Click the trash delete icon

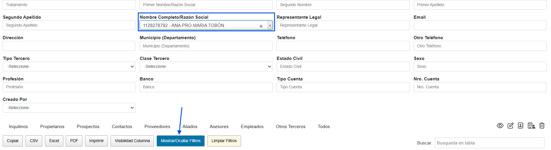542,125
